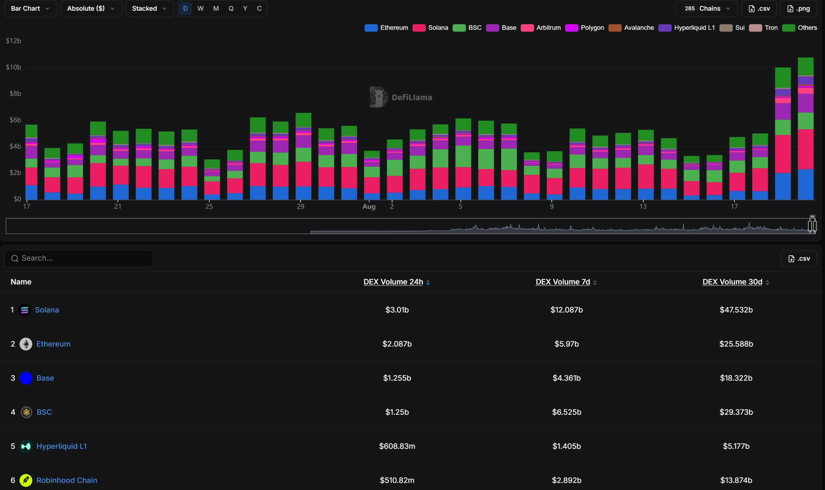825x490 pixels.
Task: Select the Y yearly interval
Action: (x=245, y=9)
